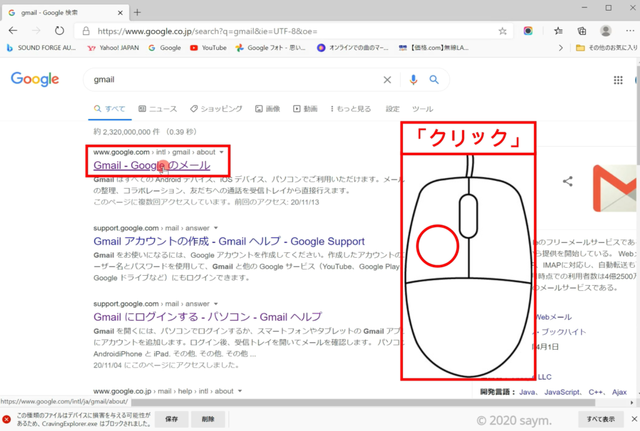640x431 pixels.
Task: Switch to ニュース search tab
Action: coord(157,109)
